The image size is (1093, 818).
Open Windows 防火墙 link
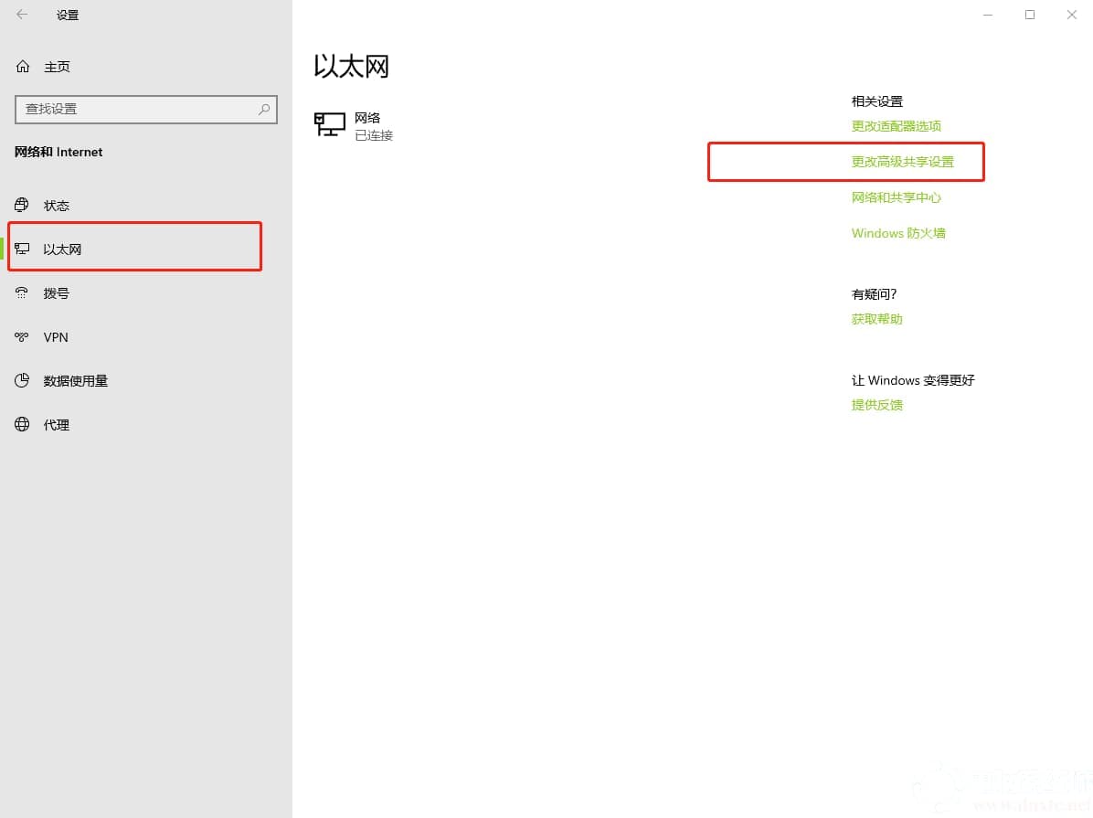pos(897,233)
